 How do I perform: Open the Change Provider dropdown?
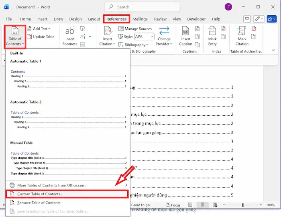(x=164, y=36)
